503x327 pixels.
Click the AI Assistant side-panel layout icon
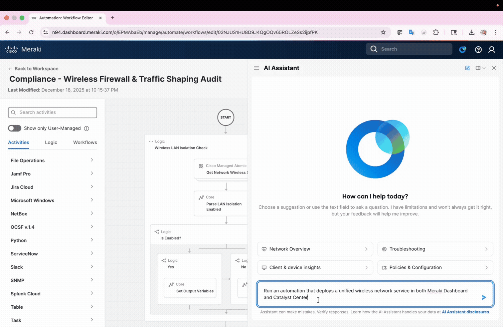coord(478,68)
